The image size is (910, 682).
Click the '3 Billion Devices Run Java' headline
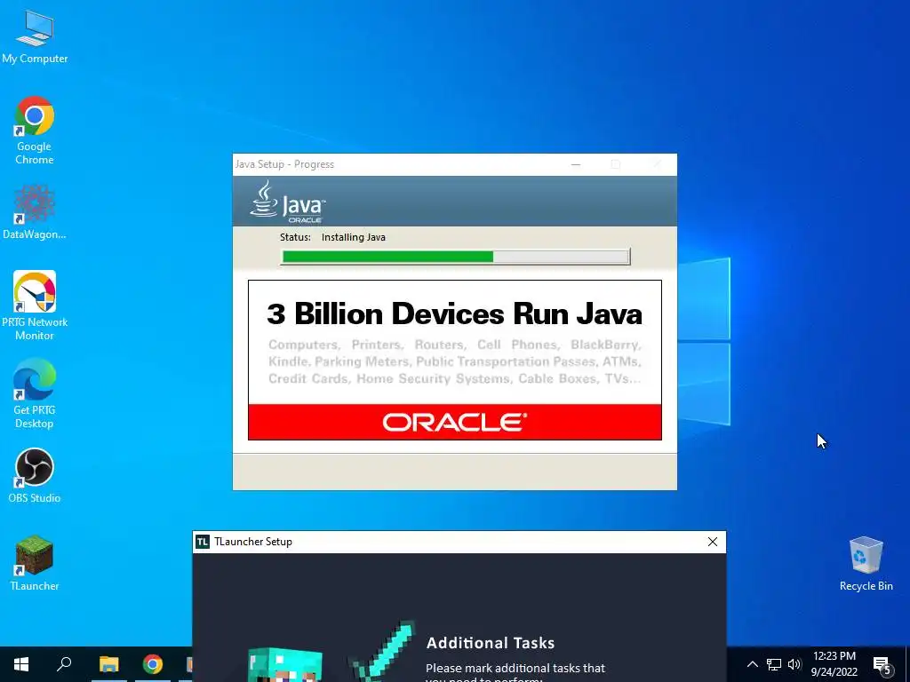pos(454,313)
